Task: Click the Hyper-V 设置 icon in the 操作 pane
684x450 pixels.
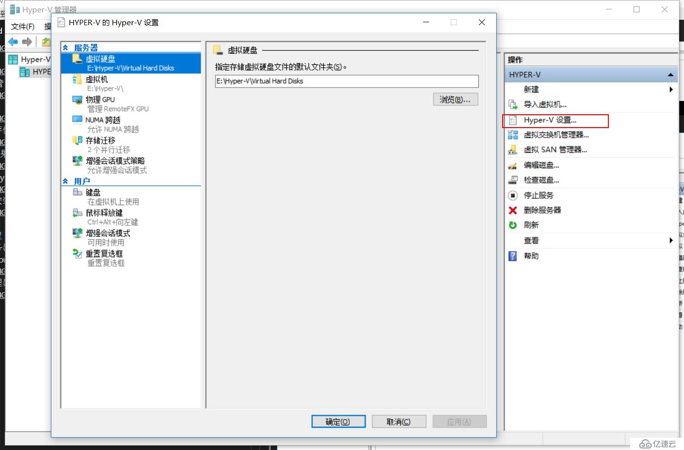Action: point(513,120)
